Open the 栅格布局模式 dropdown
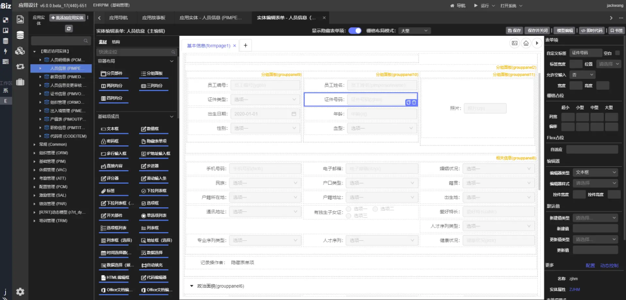 pyautogui.click(x=414, y=30)
